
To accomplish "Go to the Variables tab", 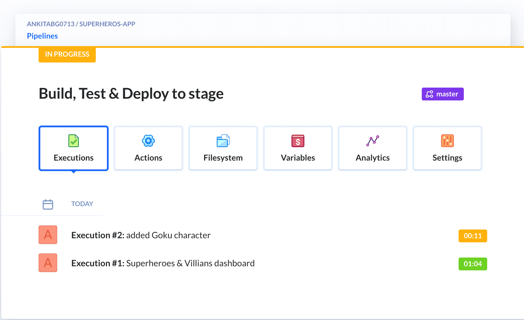I will point(298,158).
